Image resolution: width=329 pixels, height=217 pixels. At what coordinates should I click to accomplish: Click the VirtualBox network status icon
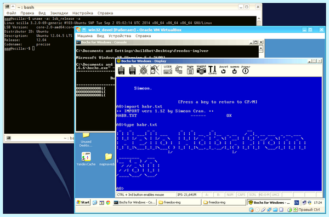click(x=269, y=210)
